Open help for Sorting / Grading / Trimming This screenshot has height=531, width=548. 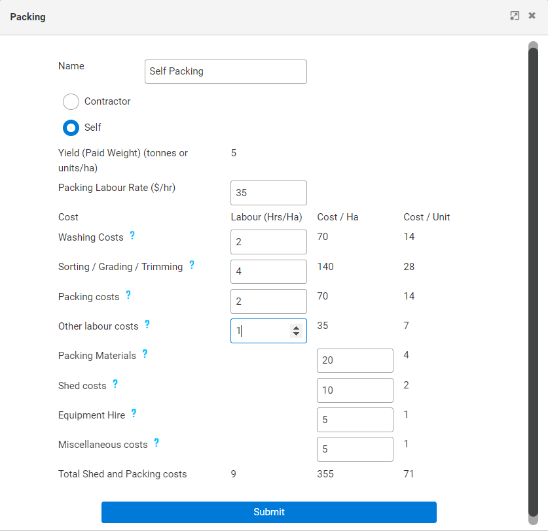point(192,265)
